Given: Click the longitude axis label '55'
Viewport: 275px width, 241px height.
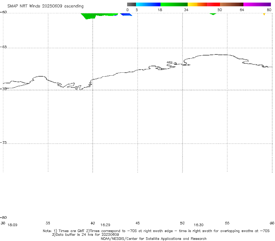Looking at the screenshot, I should tap(227, 223).
